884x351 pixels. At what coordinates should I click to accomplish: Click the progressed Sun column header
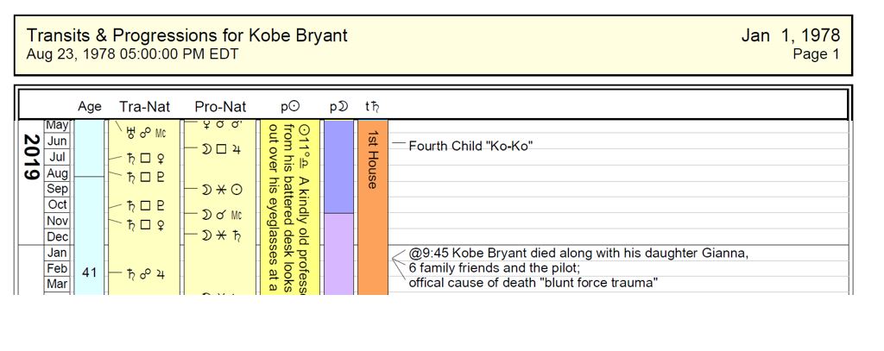coord(290,107)
